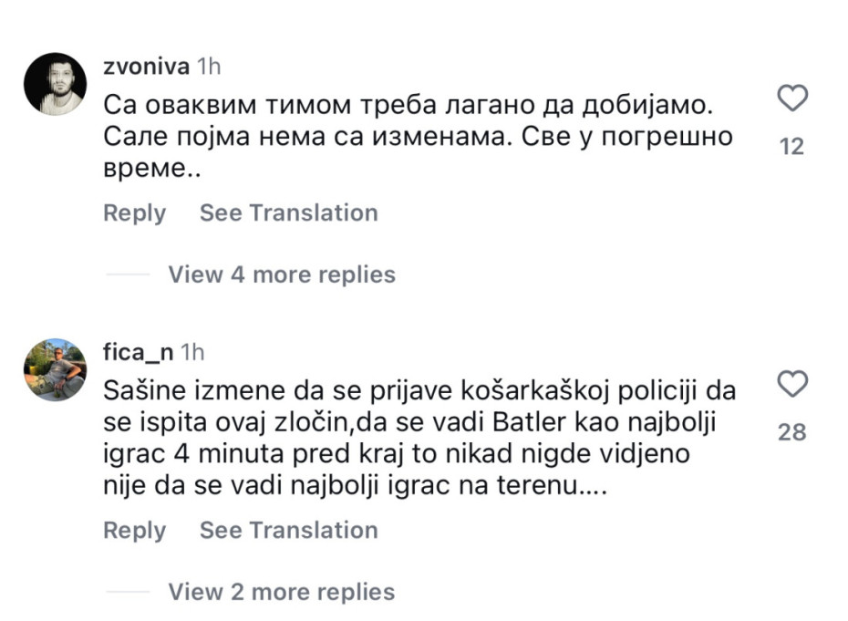Expand View 4 more replies
Viewport: 848px width, 621px height.
281,274
